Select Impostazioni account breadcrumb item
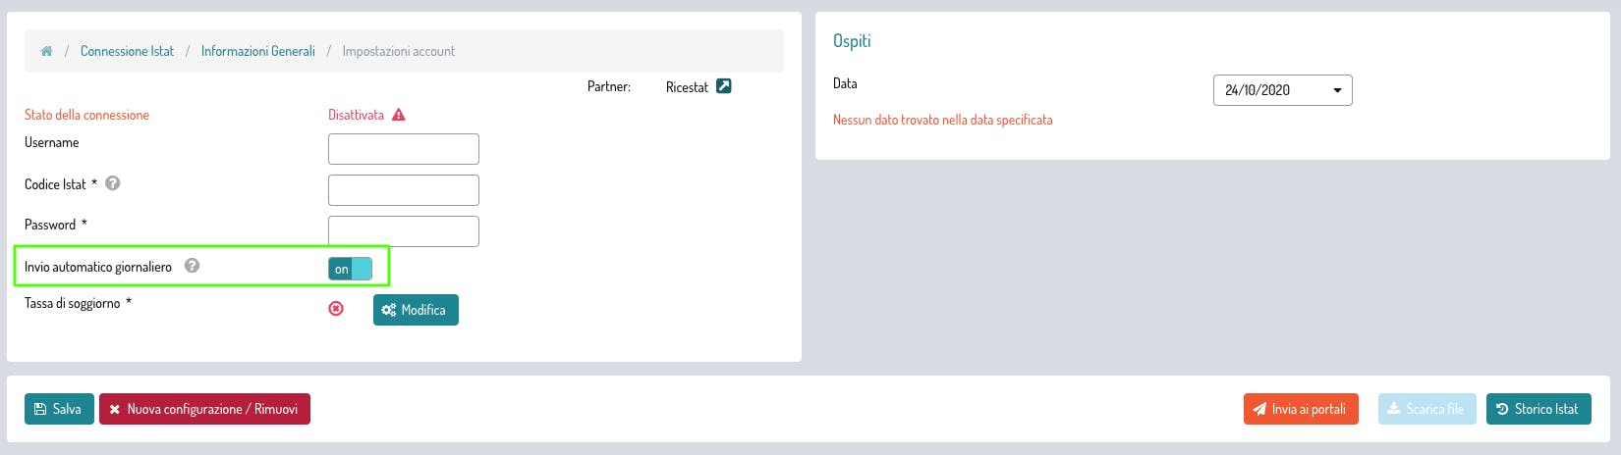 click(398, 51)
